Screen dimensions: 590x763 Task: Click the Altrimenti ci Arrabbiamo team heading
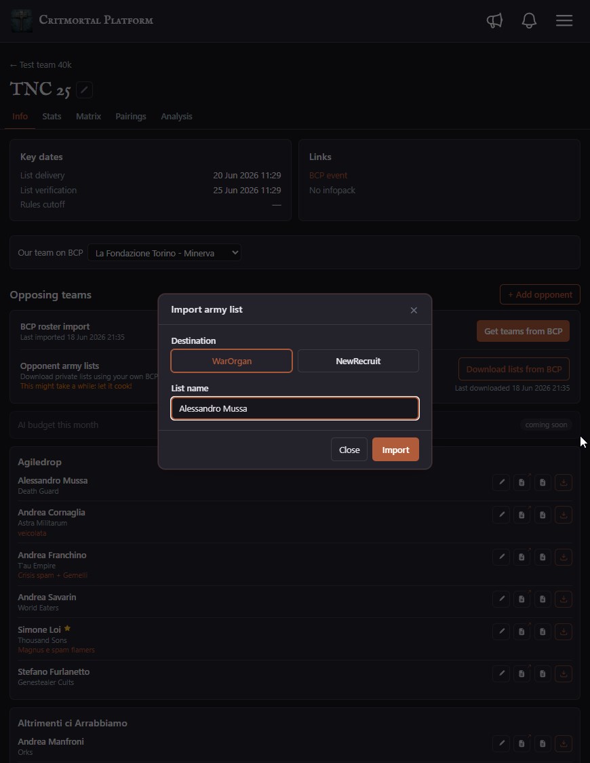point(73,723)
